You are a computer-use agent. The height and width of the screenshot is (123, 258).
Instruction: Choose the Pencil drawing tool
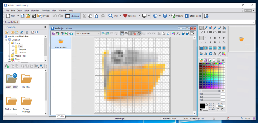click(215, 28)
